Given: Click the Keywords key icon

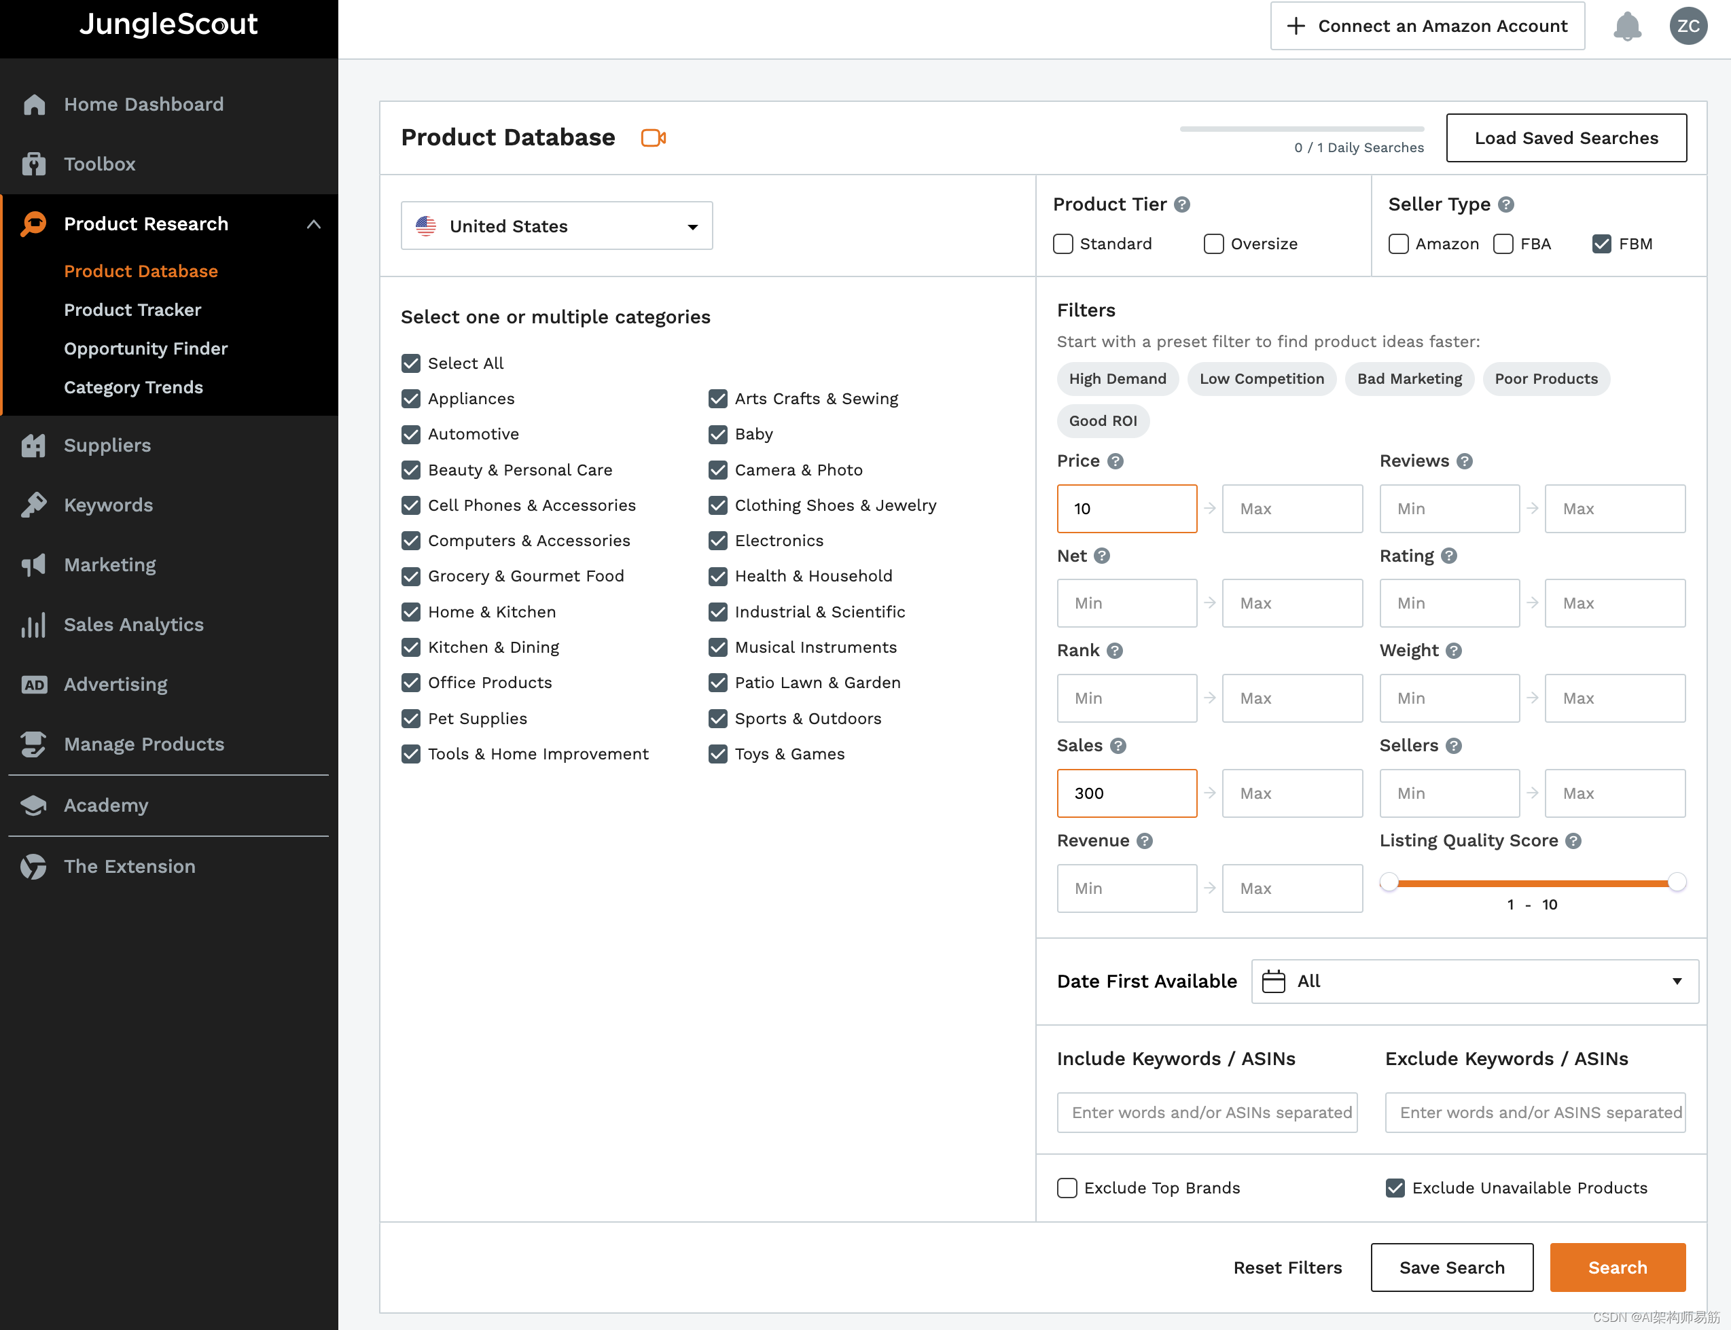Looking at the screenshot, I should (x=34, y=505).
